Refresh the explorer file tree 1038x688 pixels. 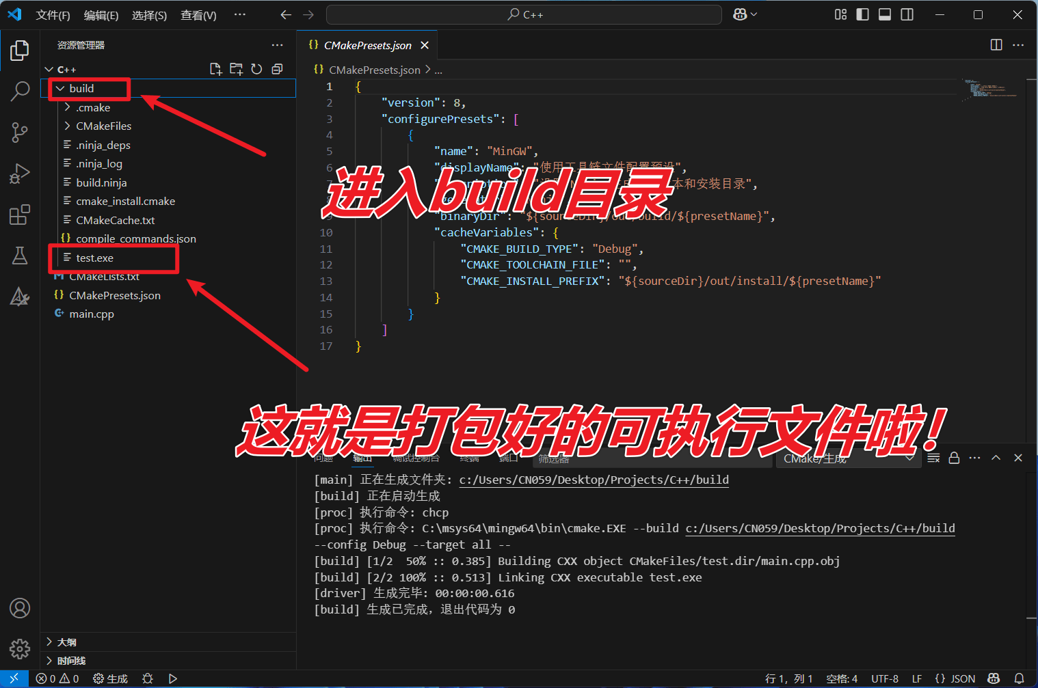coord(256,69)
